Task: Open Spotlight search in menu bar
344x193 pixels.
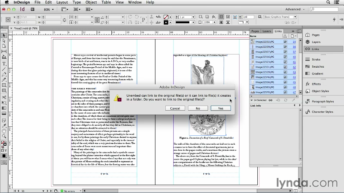Action: coord(328,2)
